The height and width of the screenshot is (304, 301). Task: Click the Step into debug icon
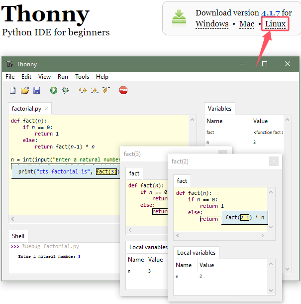pos(95,90)
